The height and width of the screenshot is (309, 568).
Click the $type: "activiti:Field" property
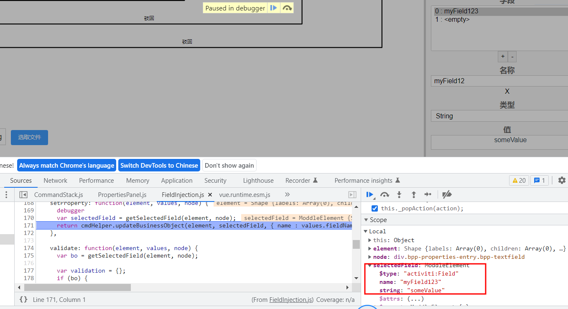point(419,273)
